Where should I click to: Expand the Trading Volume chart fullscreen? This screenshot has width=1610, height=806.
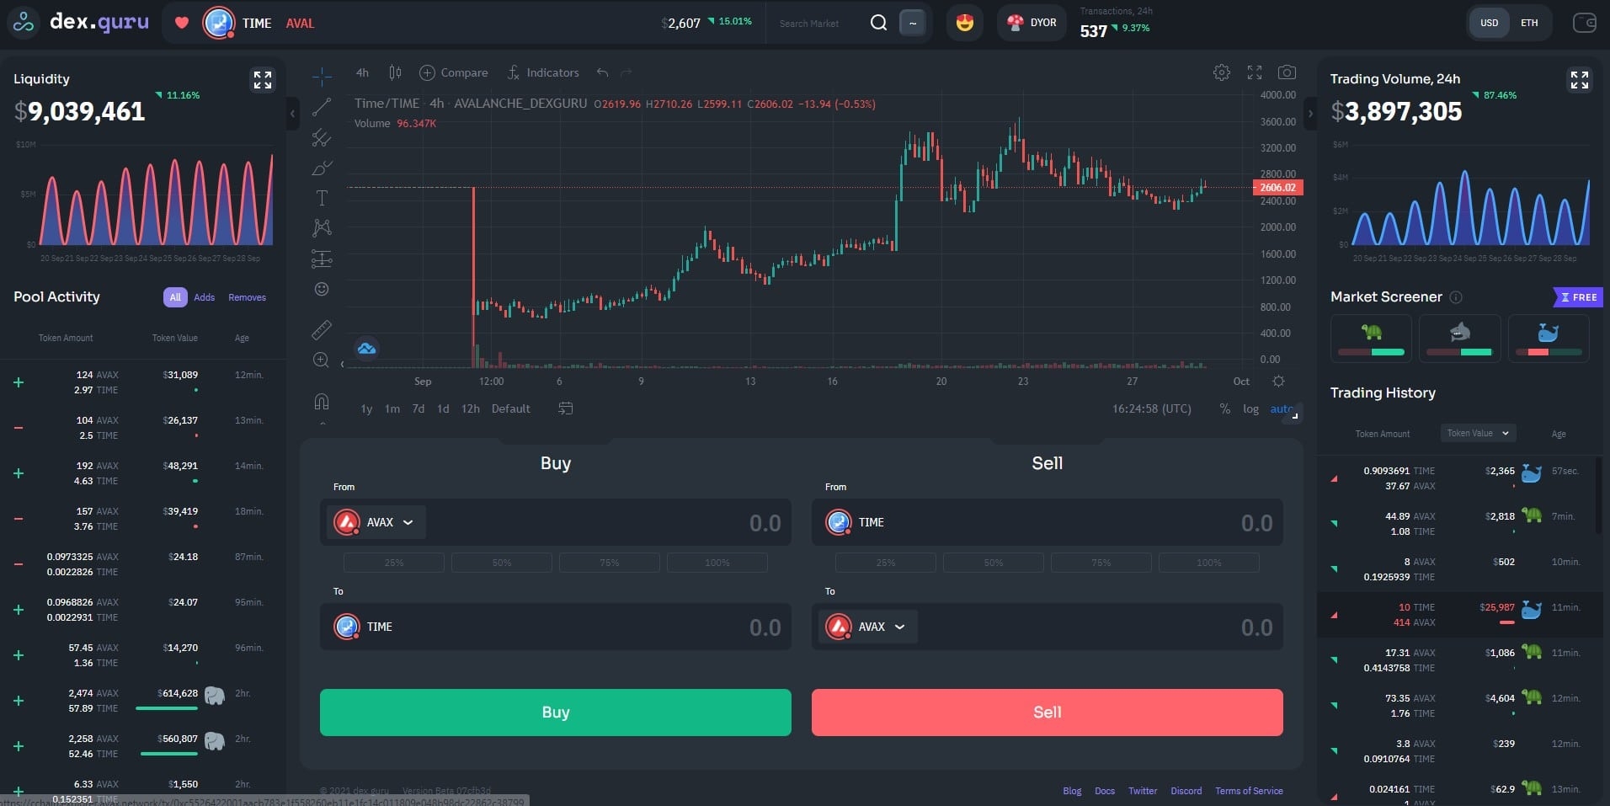[x=1579, y=80]
